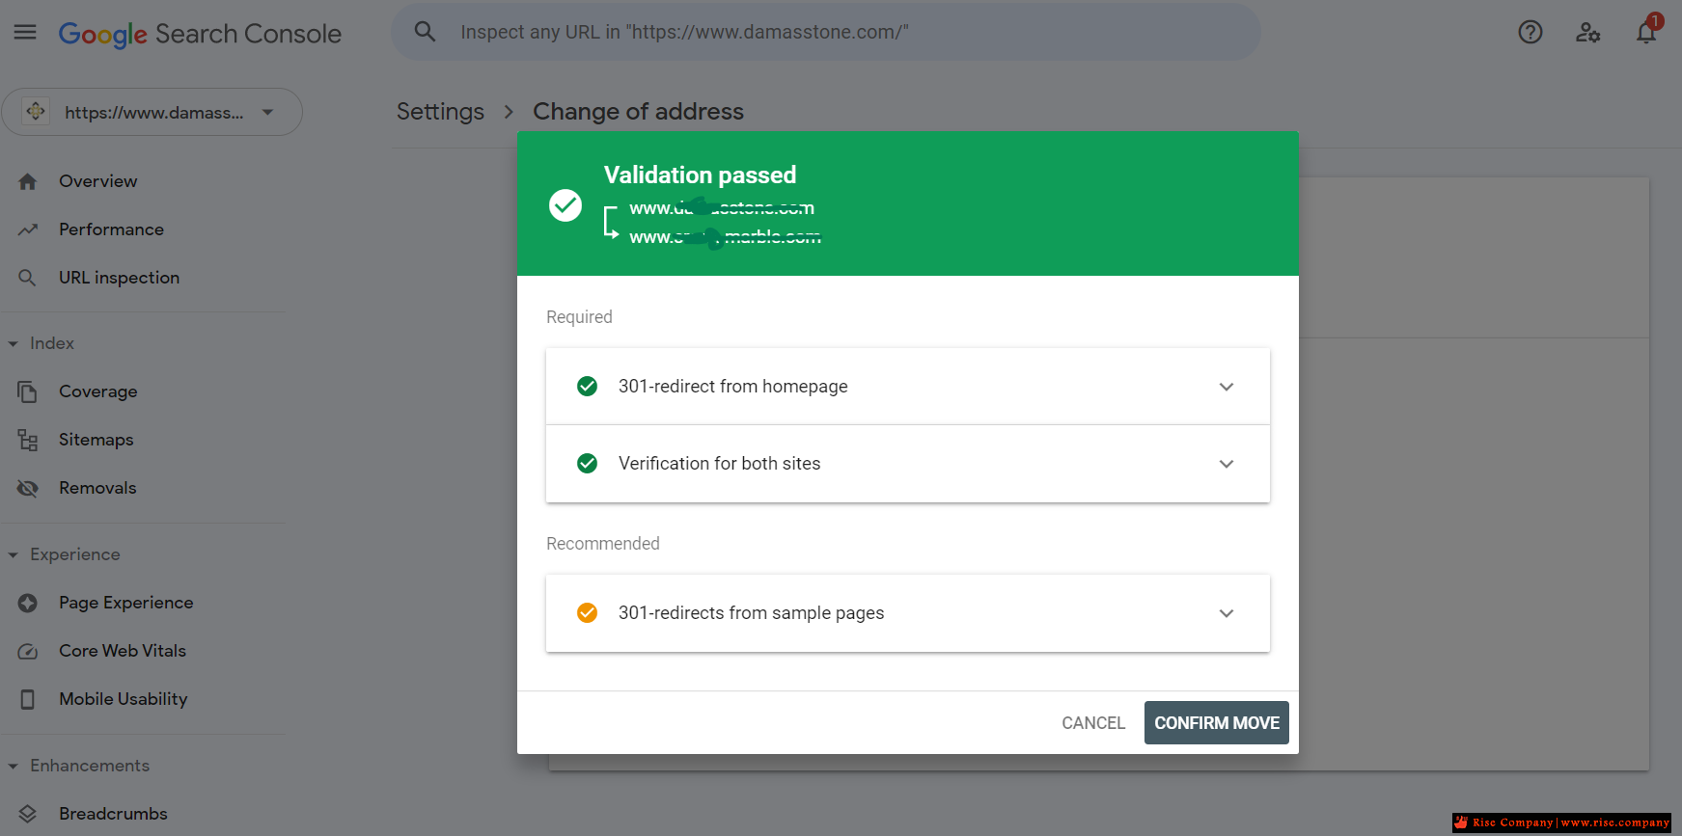Expand the Verification for both sites row
Image resolution: width=1682 pixels, height=836 pixels.
1227,464
